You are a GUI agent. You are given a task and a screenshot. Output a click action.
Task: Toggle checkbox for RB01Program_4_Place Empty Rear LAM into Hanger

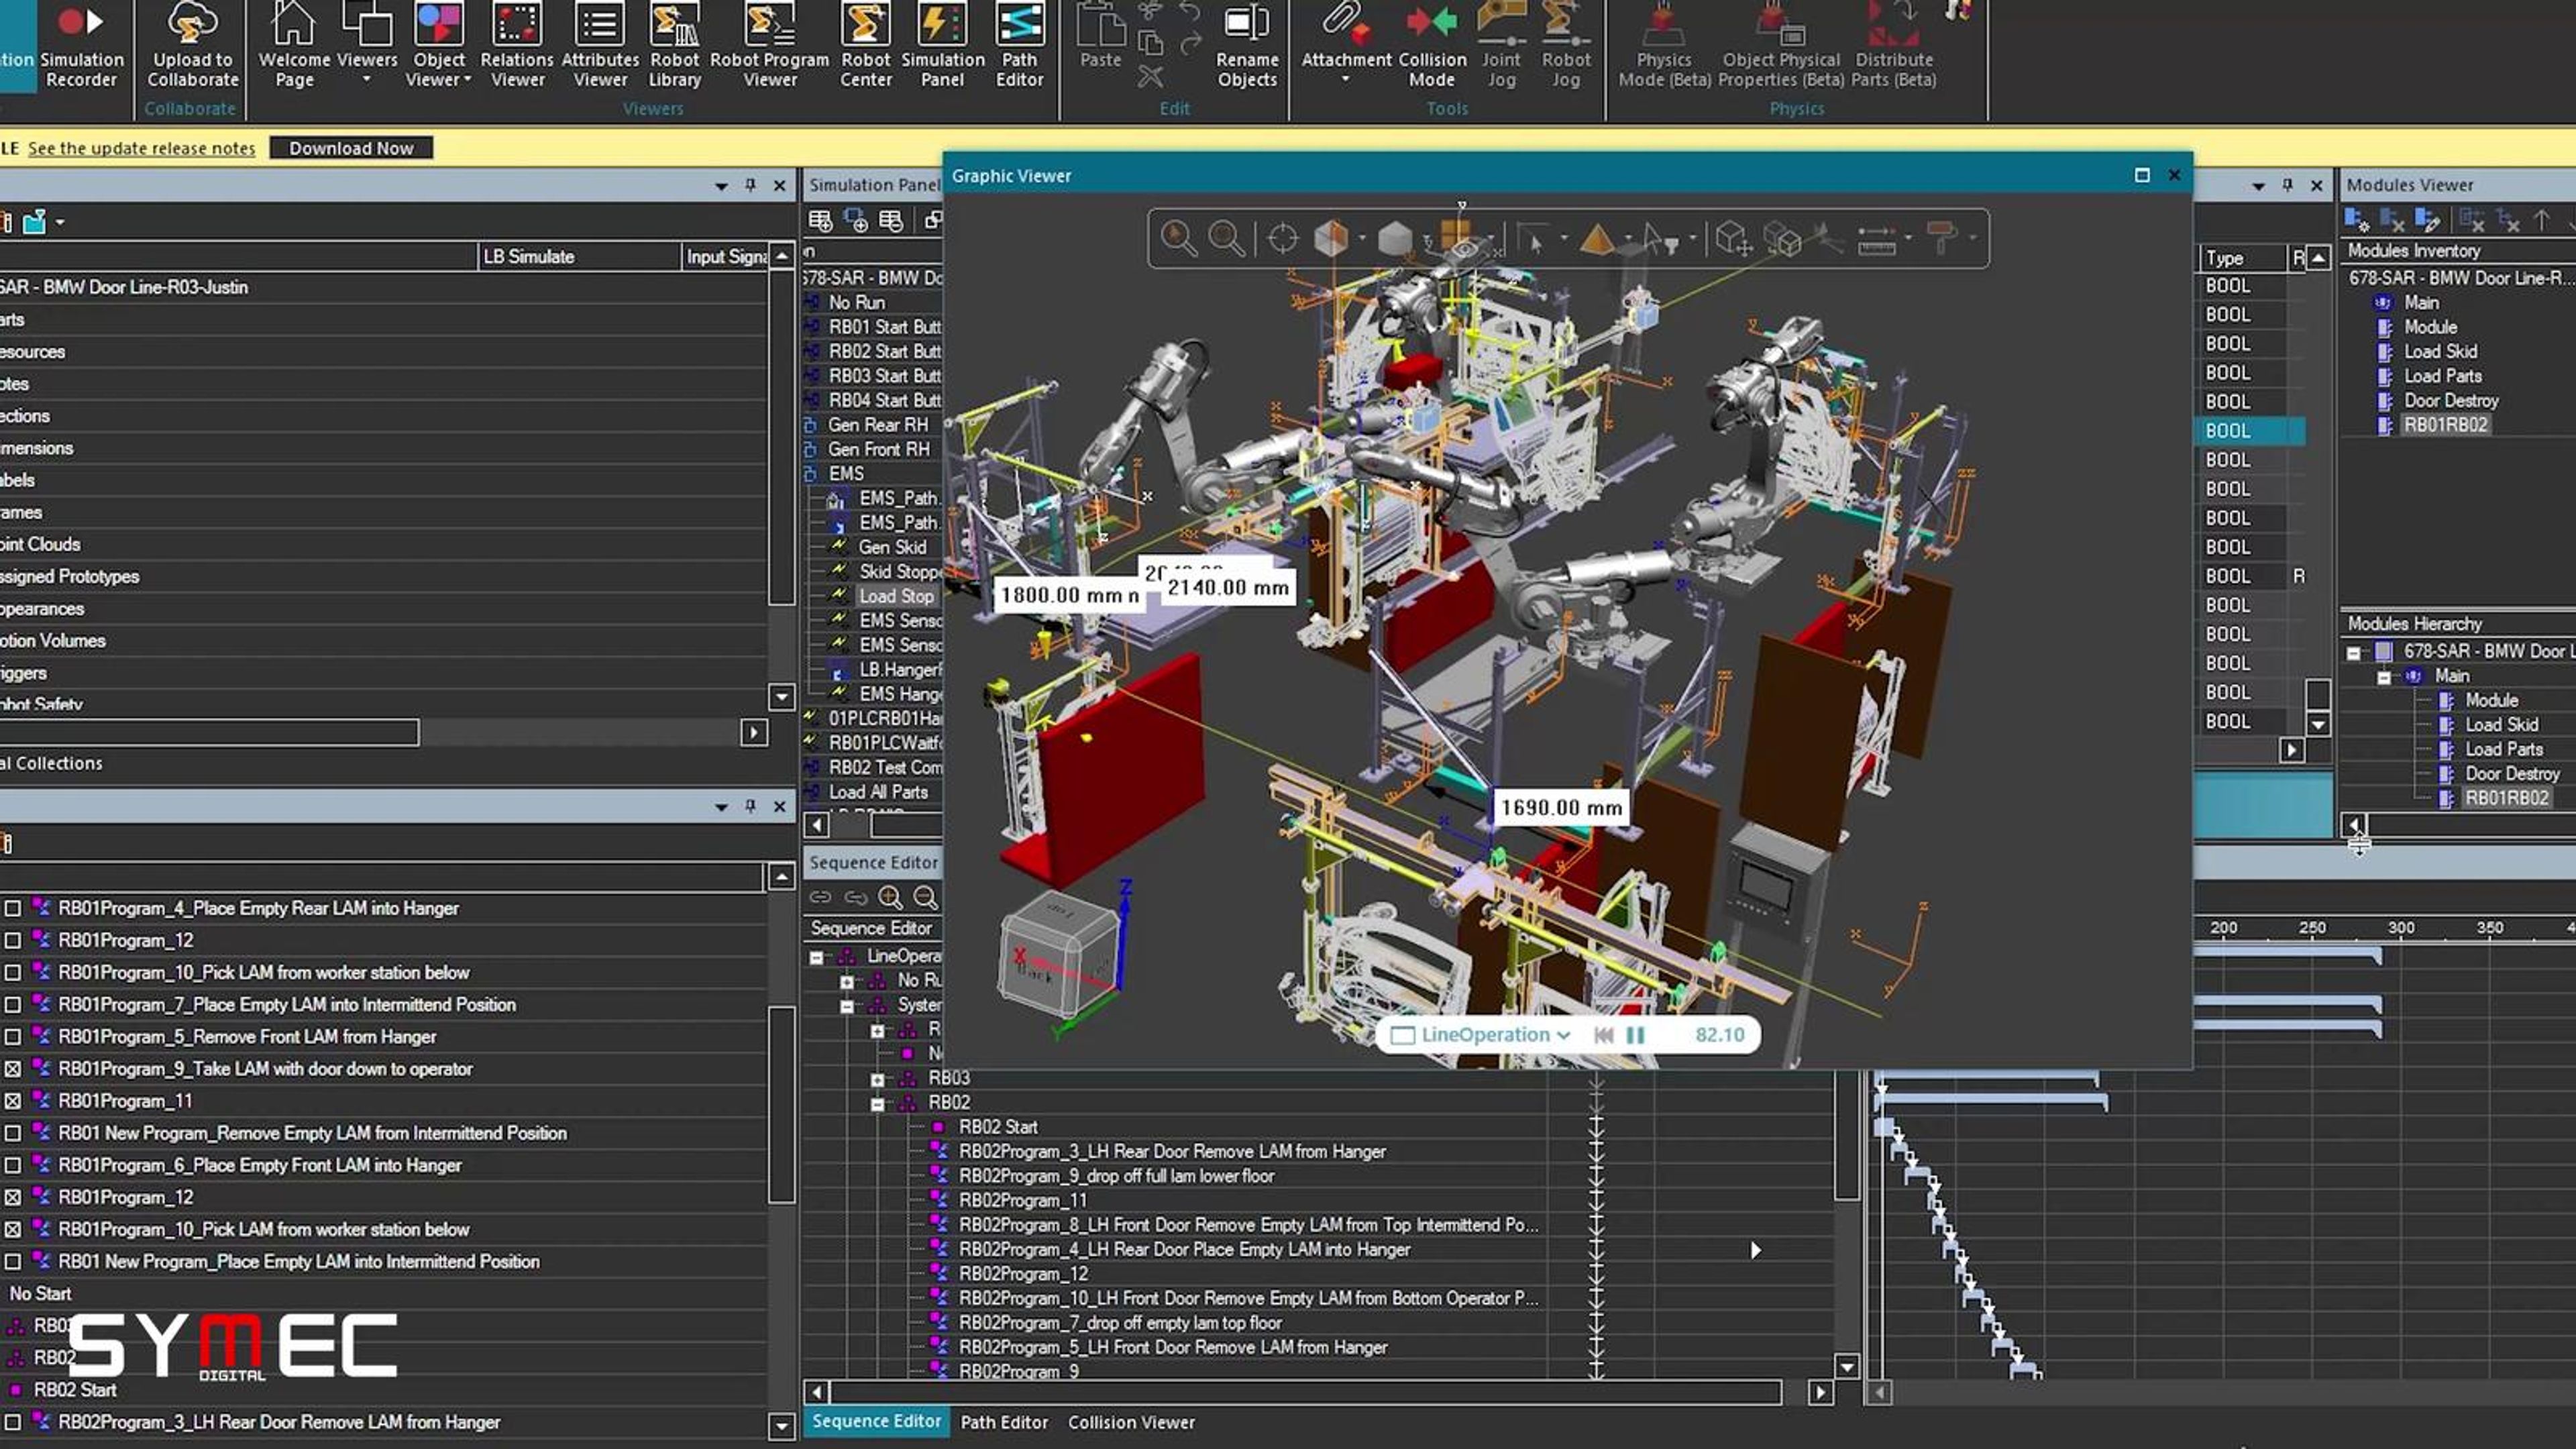click(13, 908)
